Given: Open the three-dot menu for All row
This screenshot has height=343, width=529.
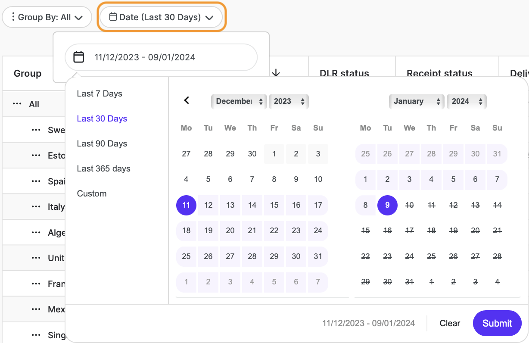Looking at the screenshot, I should (x=17, y=104).
